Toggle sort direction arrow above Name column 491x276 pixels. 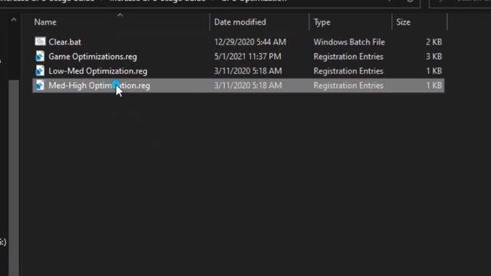coord(120,15)
